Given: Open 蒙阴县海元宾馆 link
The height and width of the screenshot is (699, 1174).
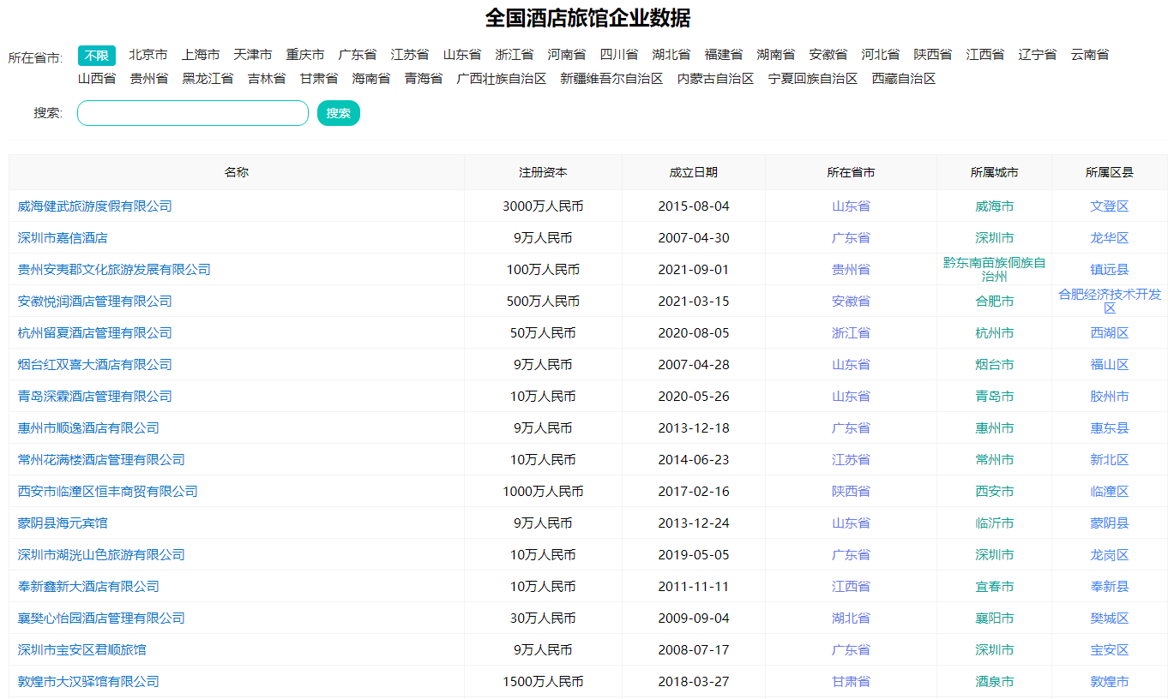Looking at the screenshot, I should coord(63,523).
